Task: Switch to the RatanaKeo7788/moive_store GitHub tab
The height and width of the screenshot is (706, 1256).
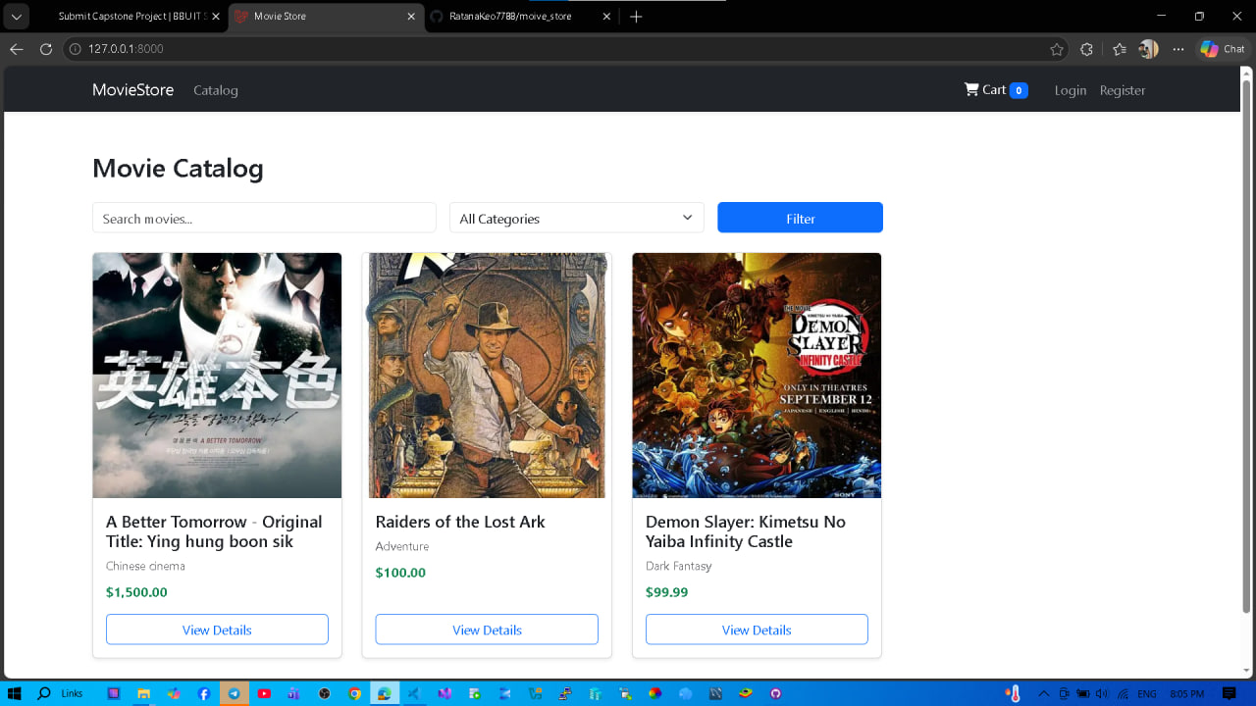Action: [522, 17]
